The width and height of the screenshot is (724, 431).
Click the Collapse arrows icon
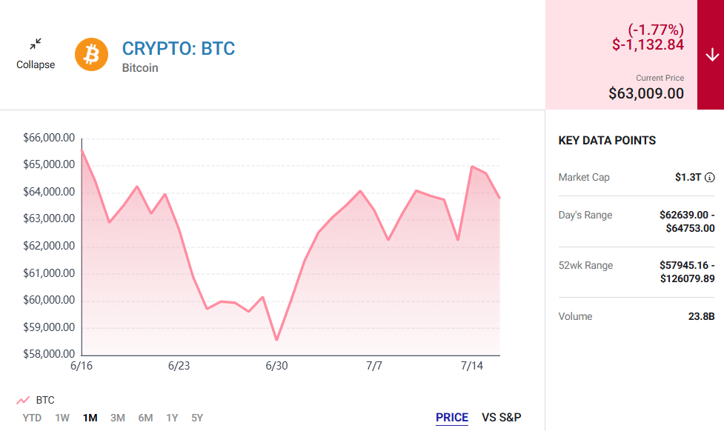coord(36,44)
